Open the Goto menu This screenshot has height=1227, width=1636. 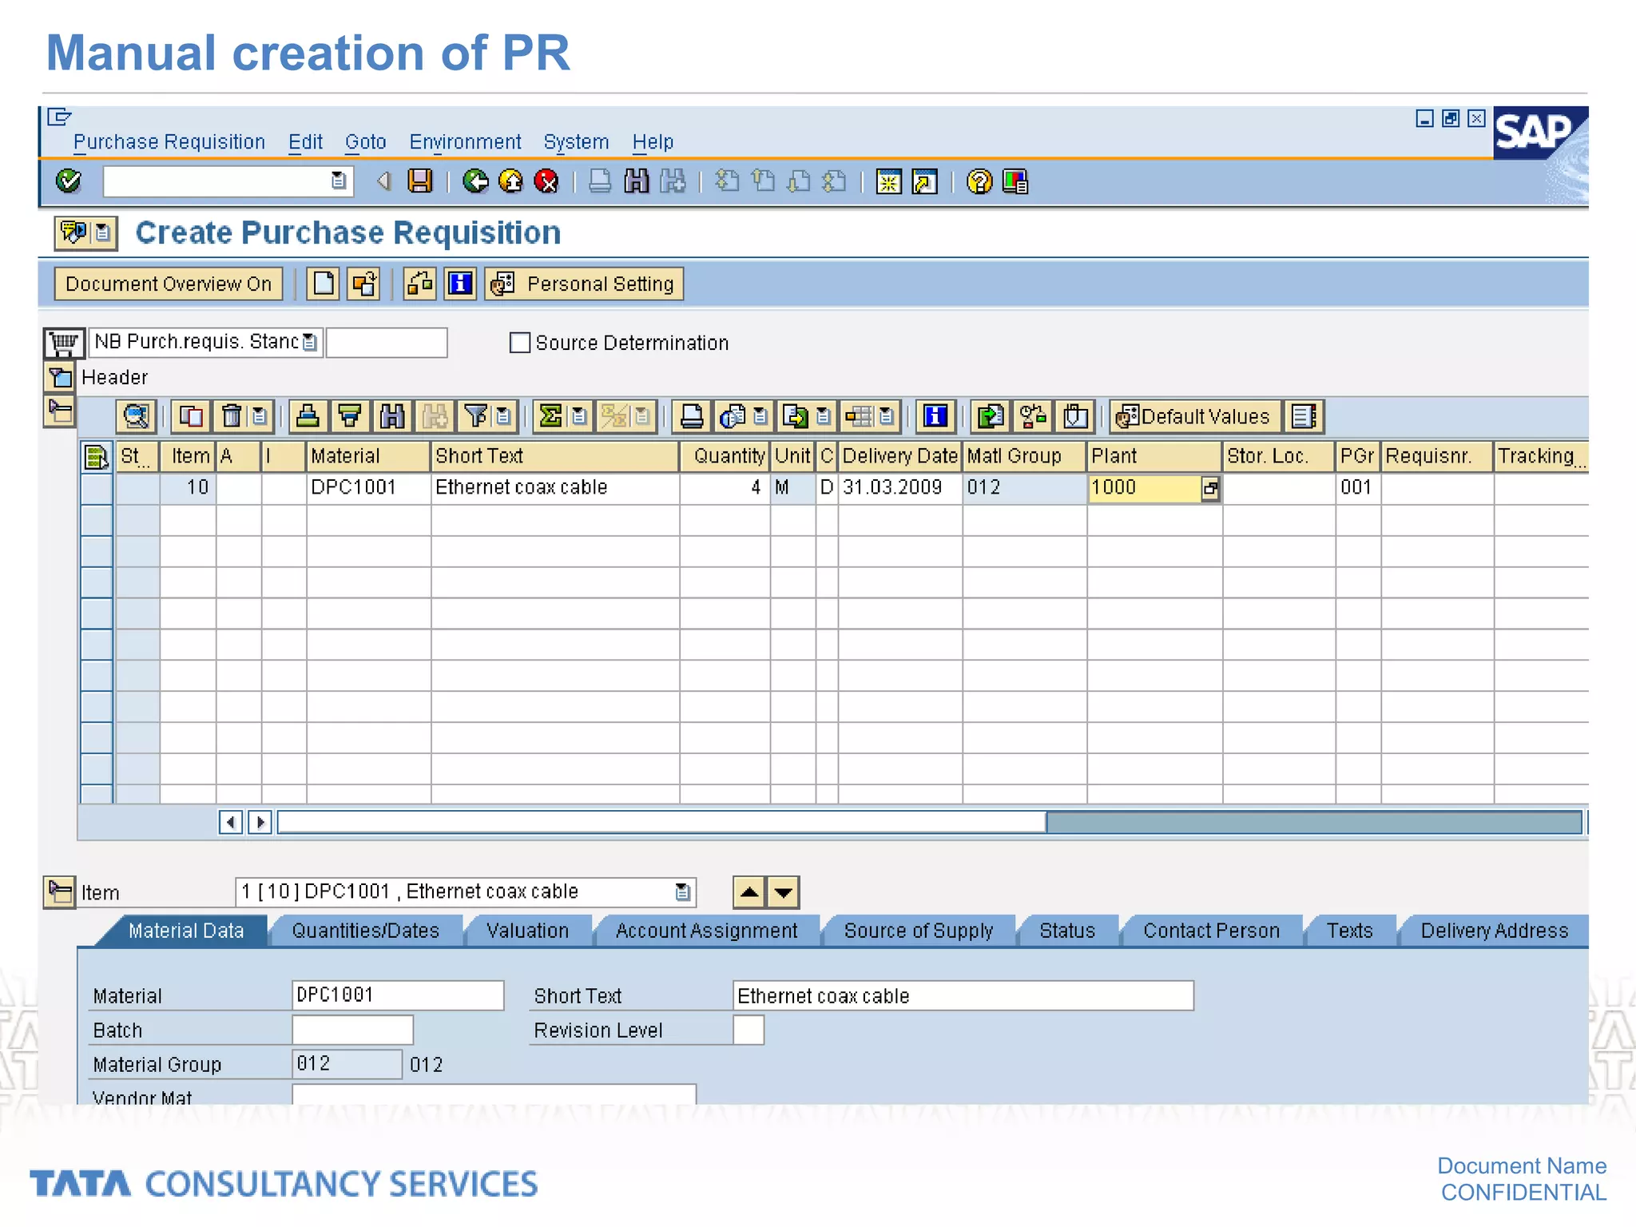click(366, 142)
